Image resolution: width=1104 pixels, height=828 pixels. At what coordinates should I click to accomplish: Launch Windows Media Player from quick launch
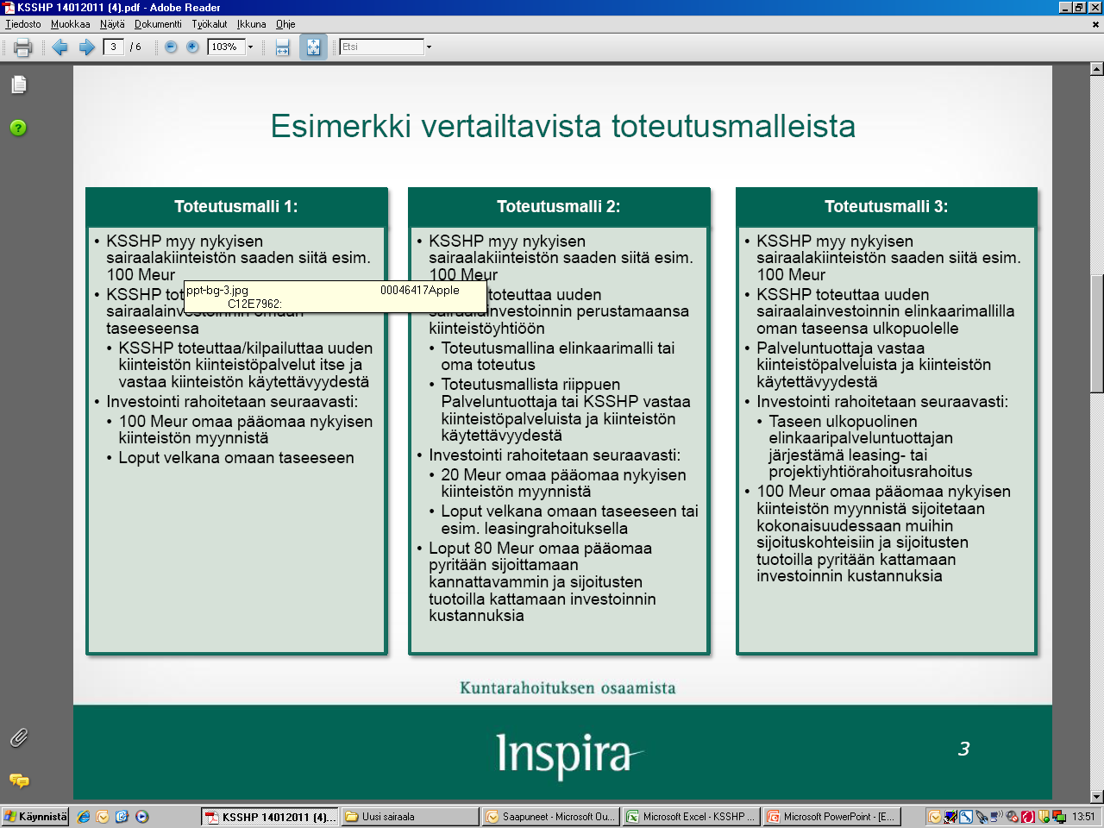(141, 816)
